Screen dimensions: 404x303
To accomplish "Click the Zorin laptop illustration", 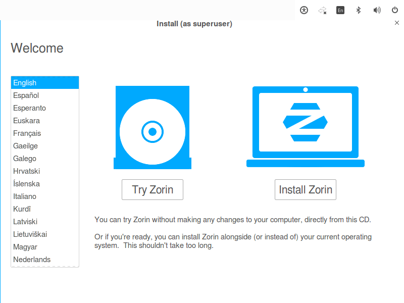I will [305, 126].
